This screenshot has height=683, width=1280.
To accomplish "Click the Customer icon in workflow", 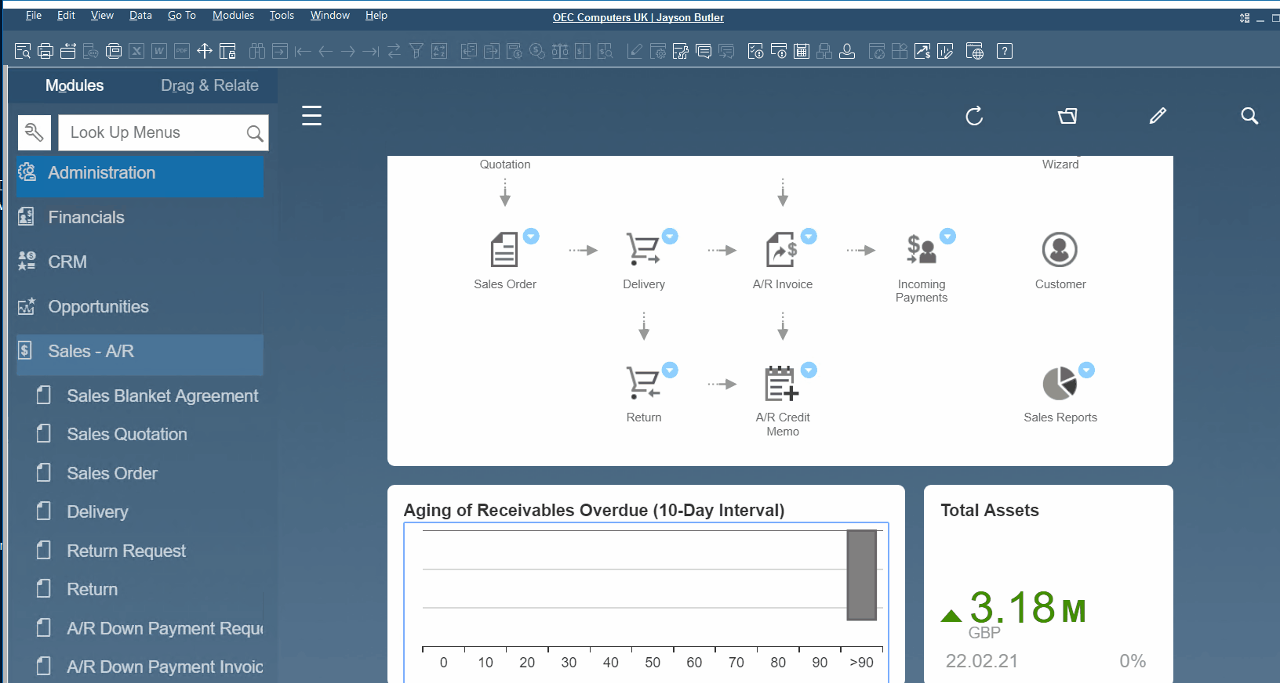I will (x=1060, y=251).
